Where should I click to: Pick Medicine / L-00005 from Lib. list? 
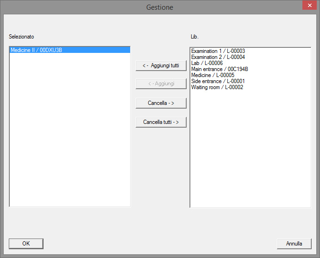pyautogui.click(x=213, y=75)
